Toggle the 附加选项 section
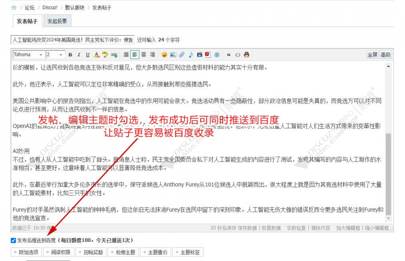405x261 pixels. point(27,252)
